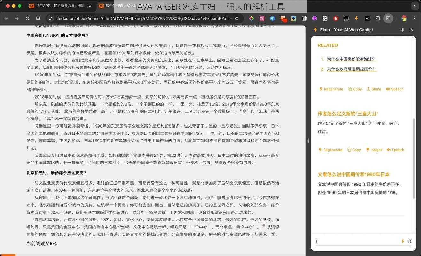The image size is (421, 256).
Task: Open the pink translate extension
Action: pos(262,19)
